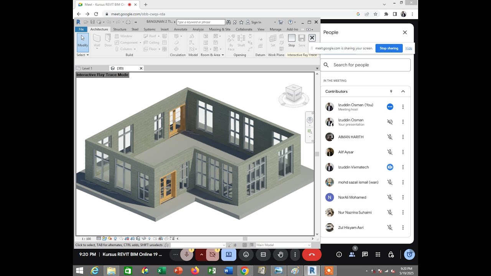
Task: Click the favorites star icon in Revit
Action: coord(241,22)
